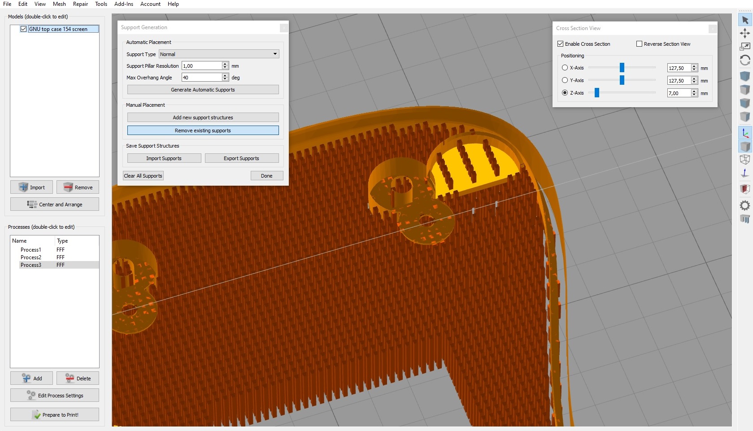Click Prepare to Print! button

(55, 415)
